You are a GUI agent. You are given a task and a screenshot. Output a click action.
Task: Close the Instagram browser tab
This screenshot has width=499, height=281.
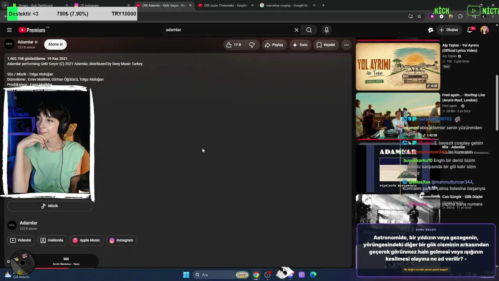(128, 5)
